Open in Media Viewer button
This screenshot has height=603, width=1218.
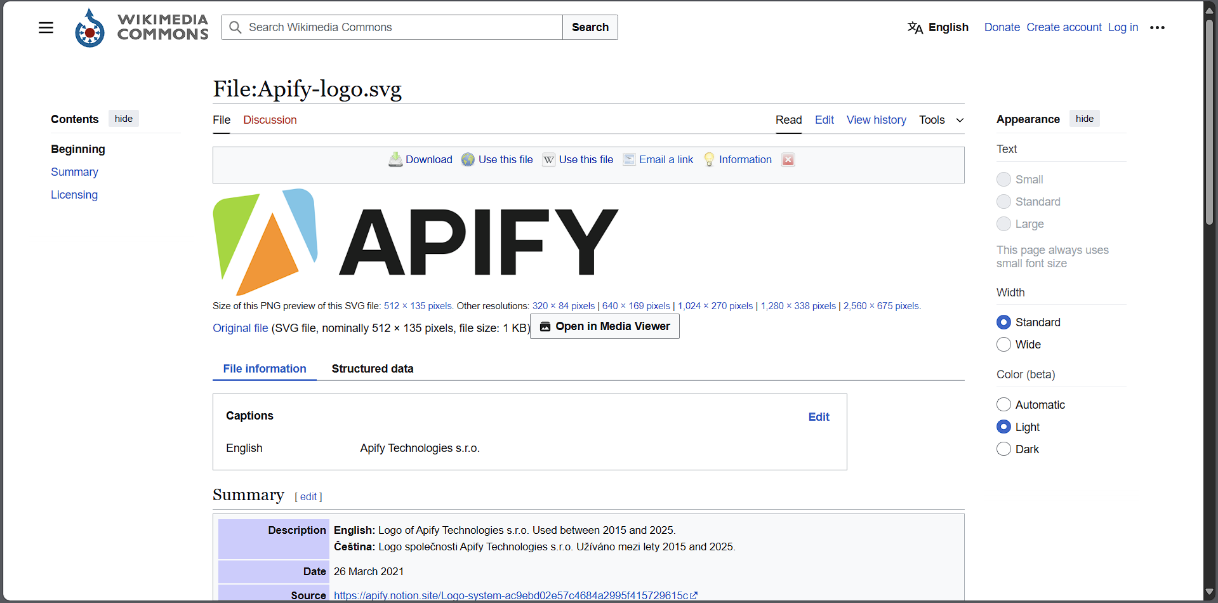[605, 326]
